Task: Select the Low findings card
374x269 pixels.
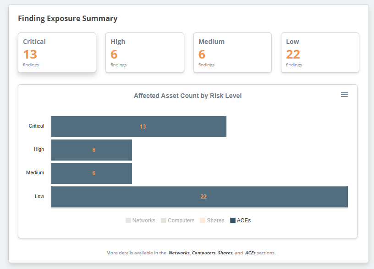Action: [x=320, y=53]
